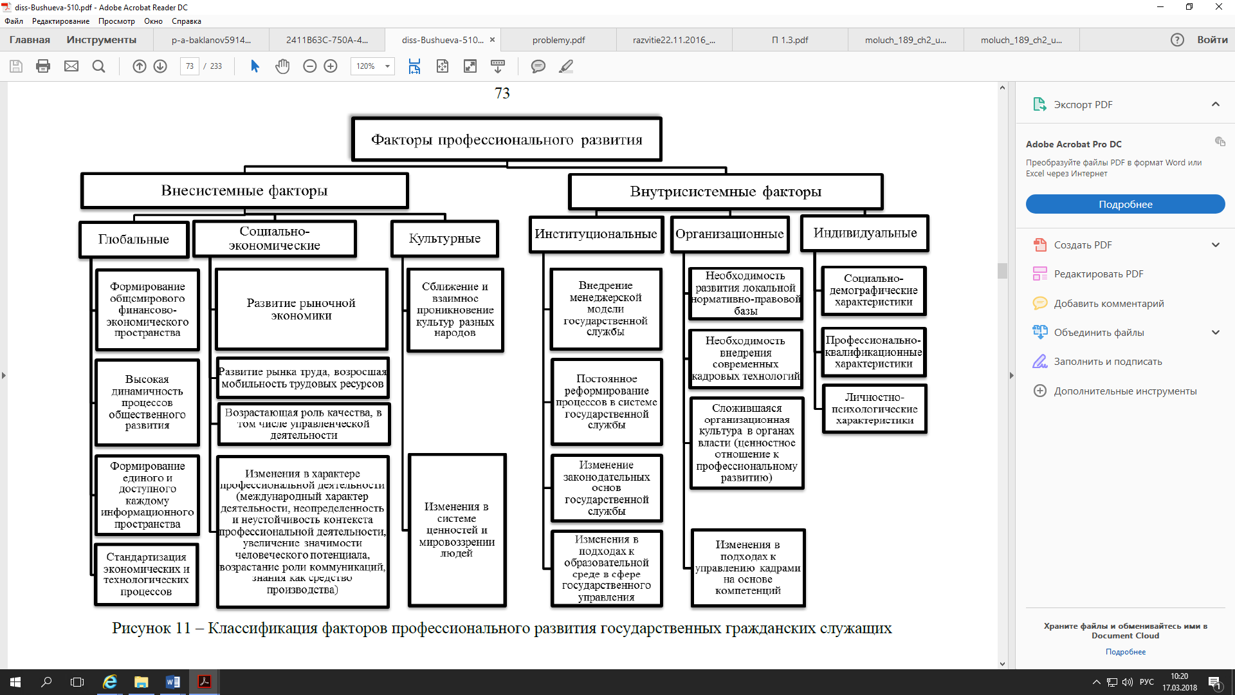
Task: Click the Print file icon
Action: [x=43, y=66]
